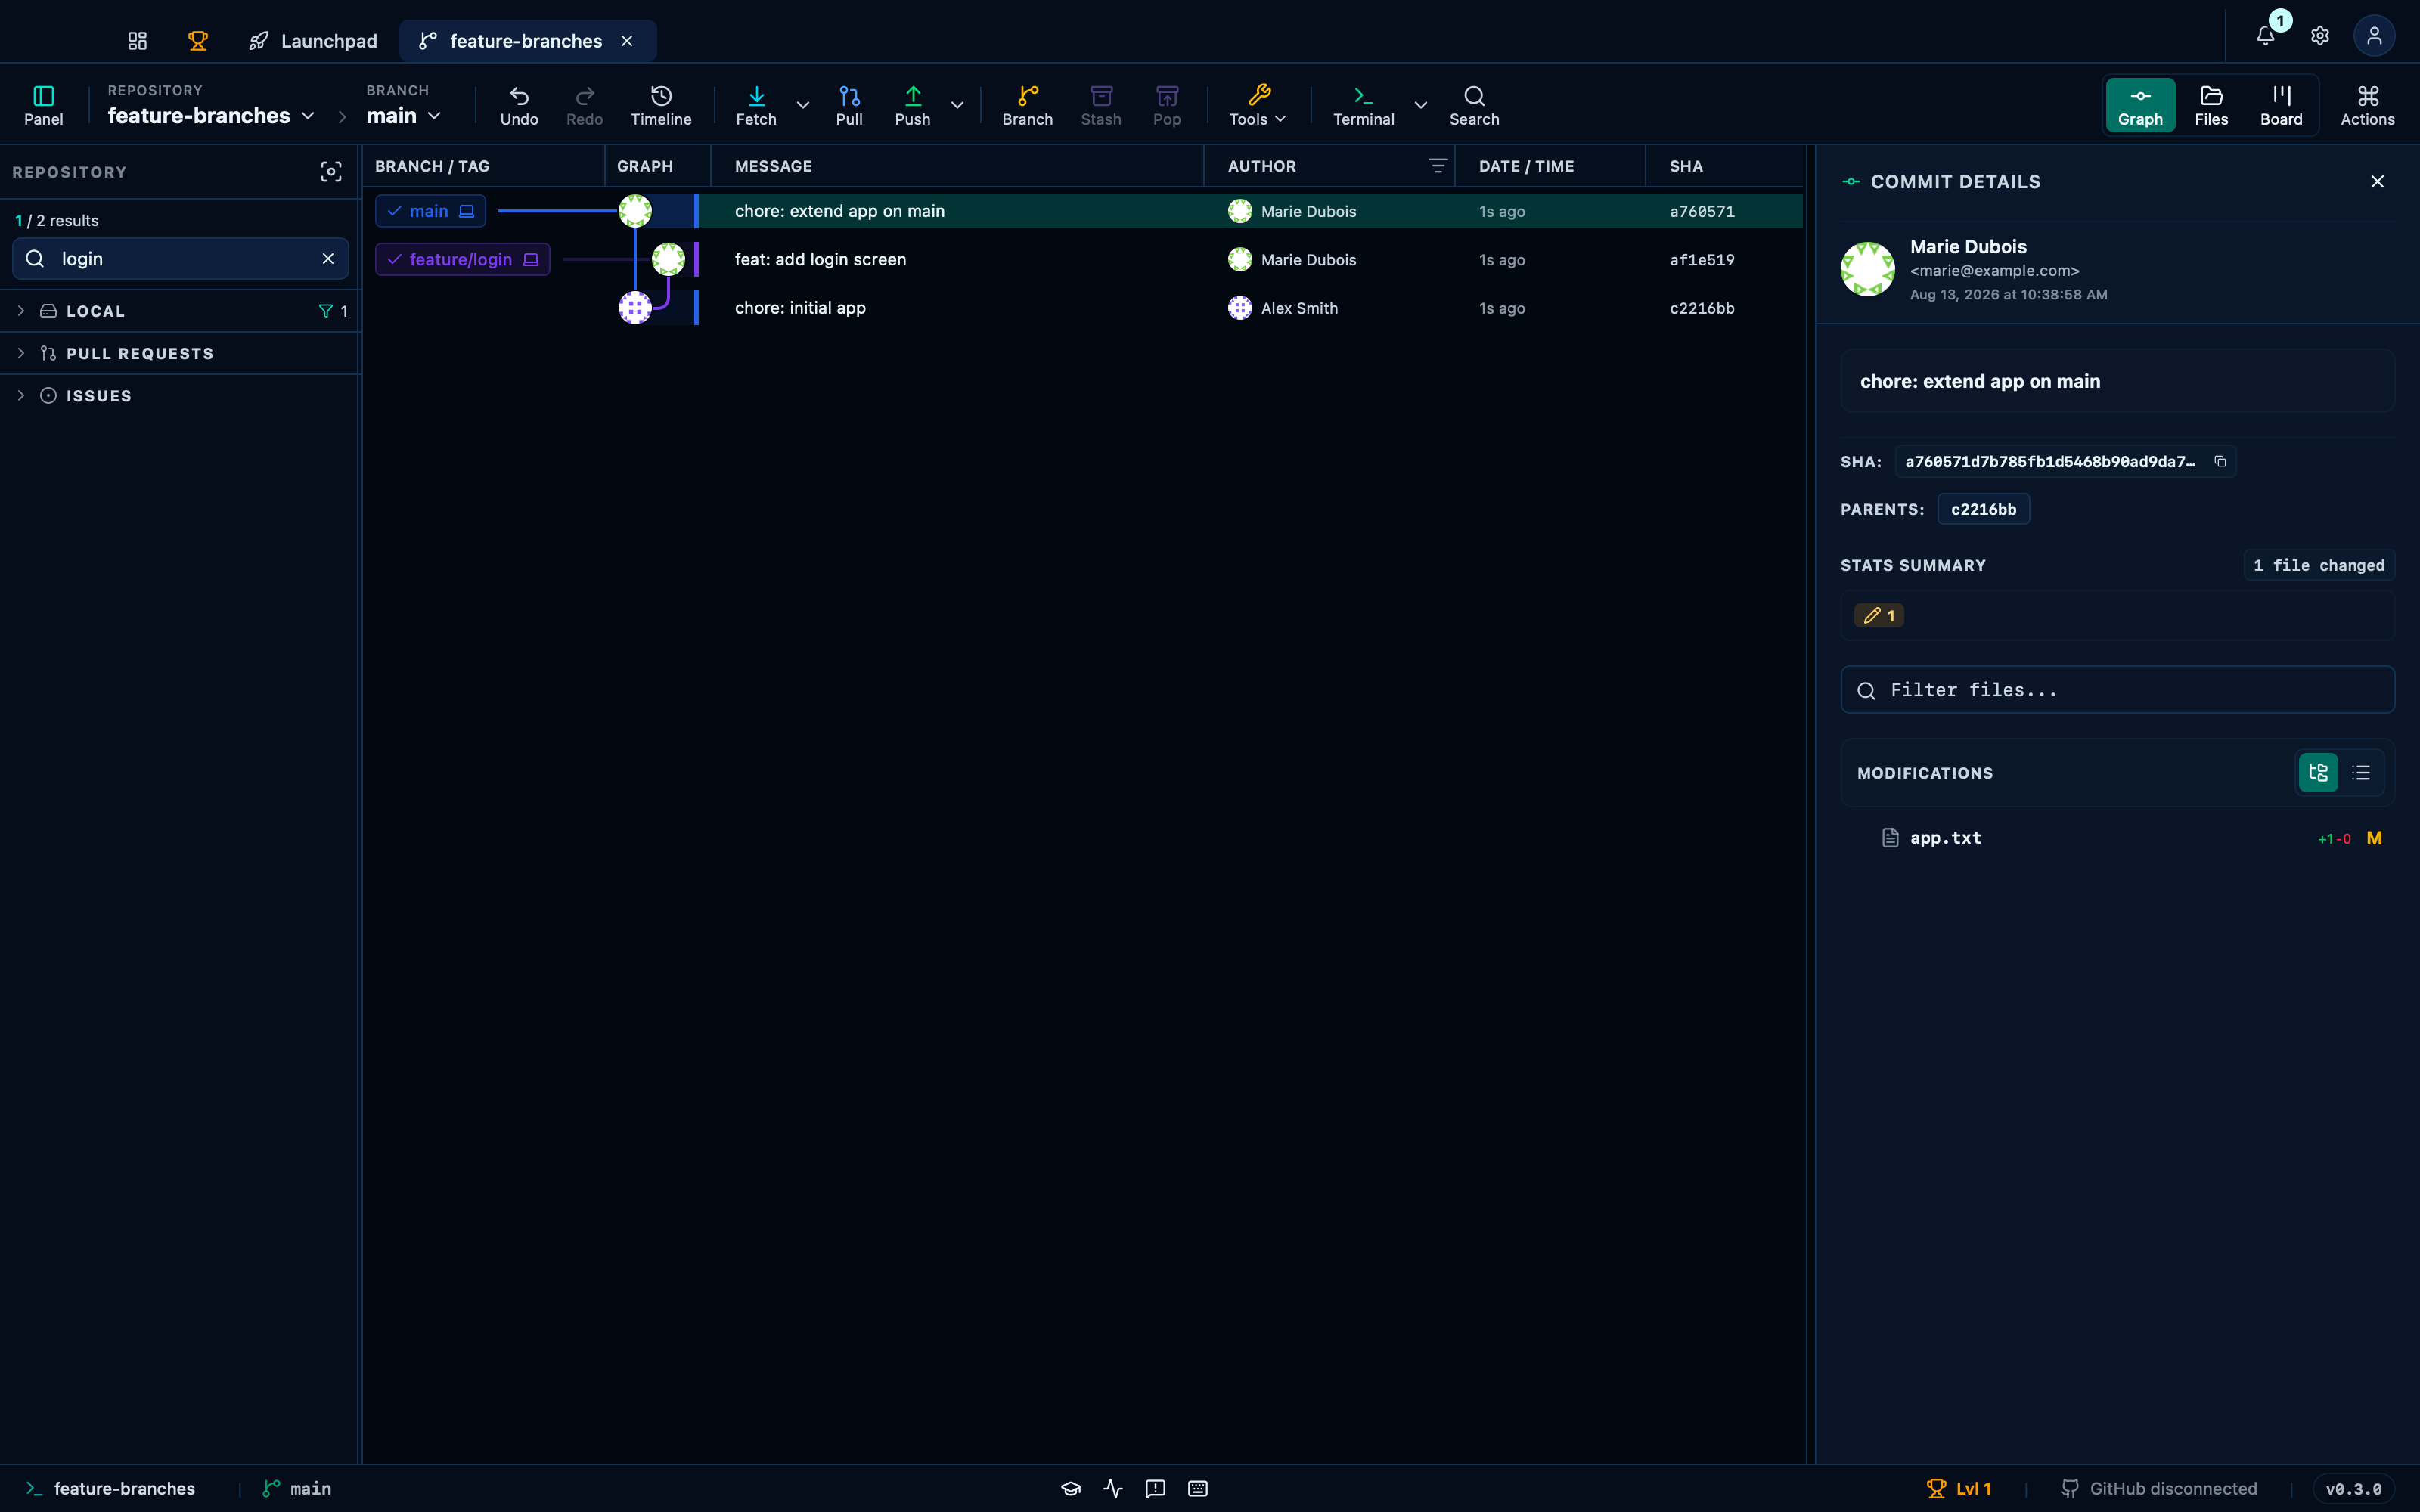Copy the commit SHA
Screen dimensions: 2420x1512
coord(2220,461)
